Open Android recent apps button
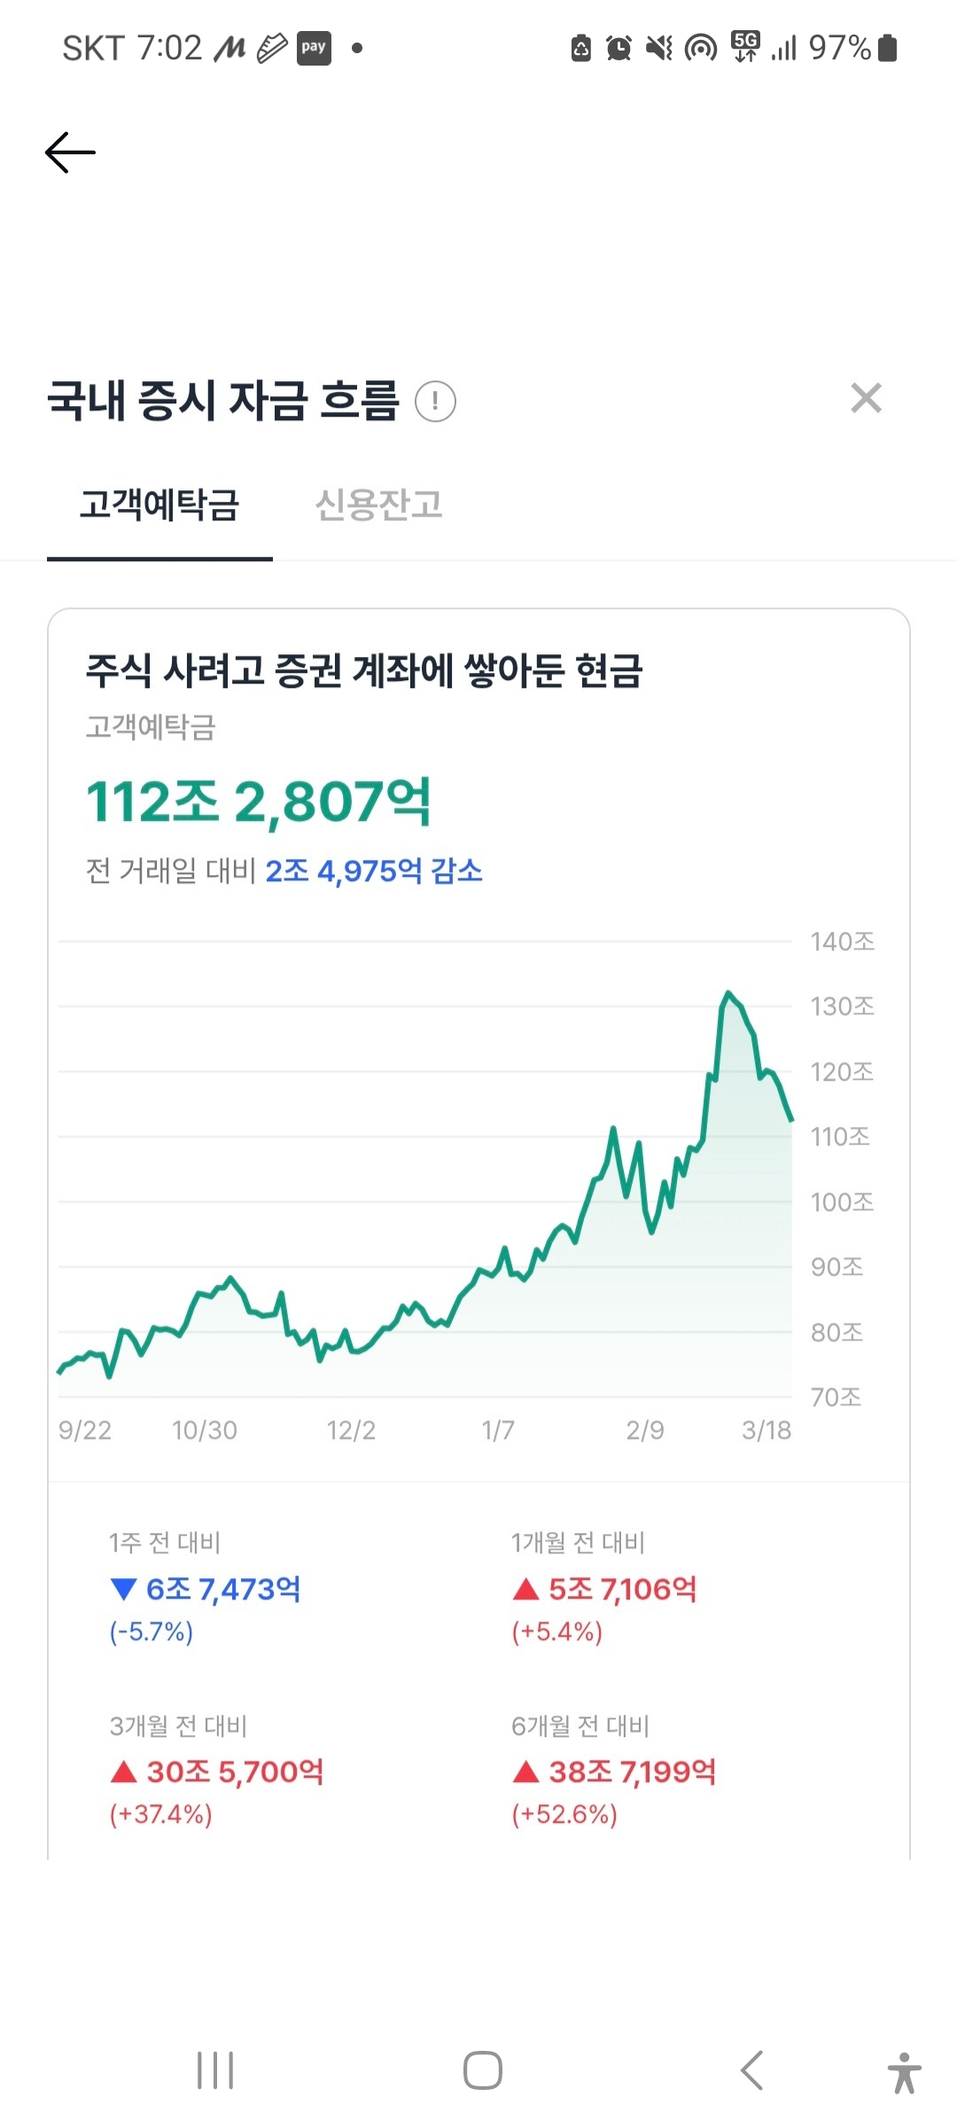 (215, 2070)
